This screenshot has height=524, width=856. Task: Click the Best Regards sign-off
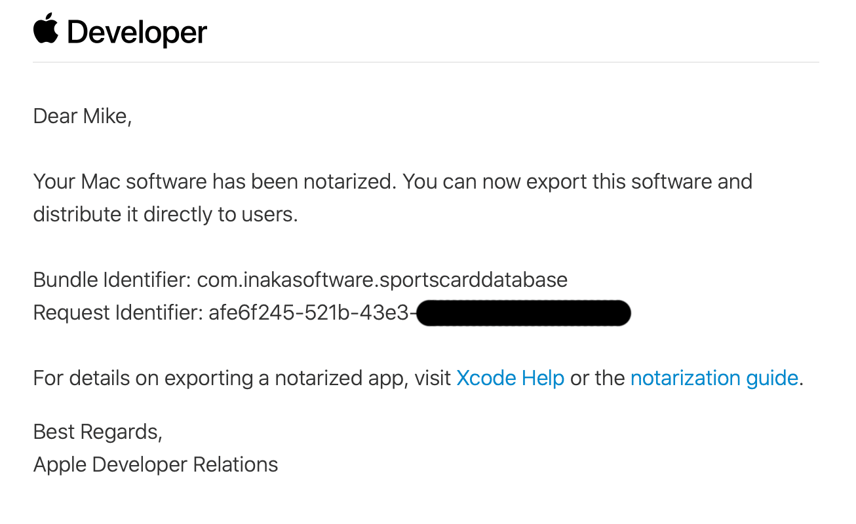click(x=98, y=432)
